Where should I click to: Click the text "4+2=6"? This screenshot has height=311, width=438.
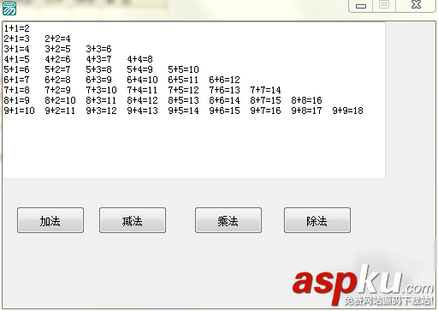click(x=57, y=59)
